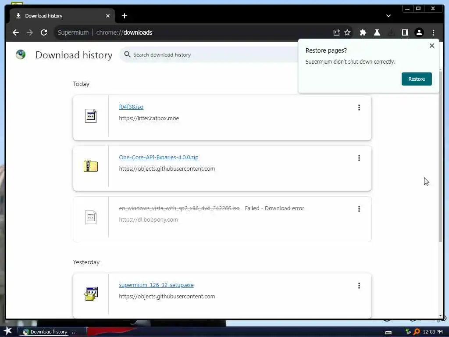Click the githubusercontent URL under supermium setup
Image resolution: width=449 pixels, height=337 pixels.
pyautogui.click(x=167, y=297)
